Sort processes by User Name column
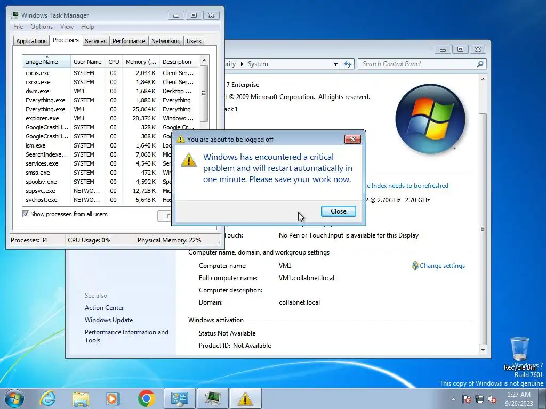546x409 pixels. (x=87, y=62)
